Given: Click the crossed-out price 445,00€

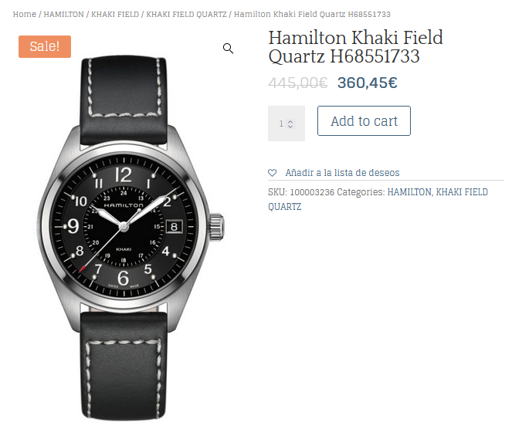Looking at the screenshot, I should click(297, 83).
